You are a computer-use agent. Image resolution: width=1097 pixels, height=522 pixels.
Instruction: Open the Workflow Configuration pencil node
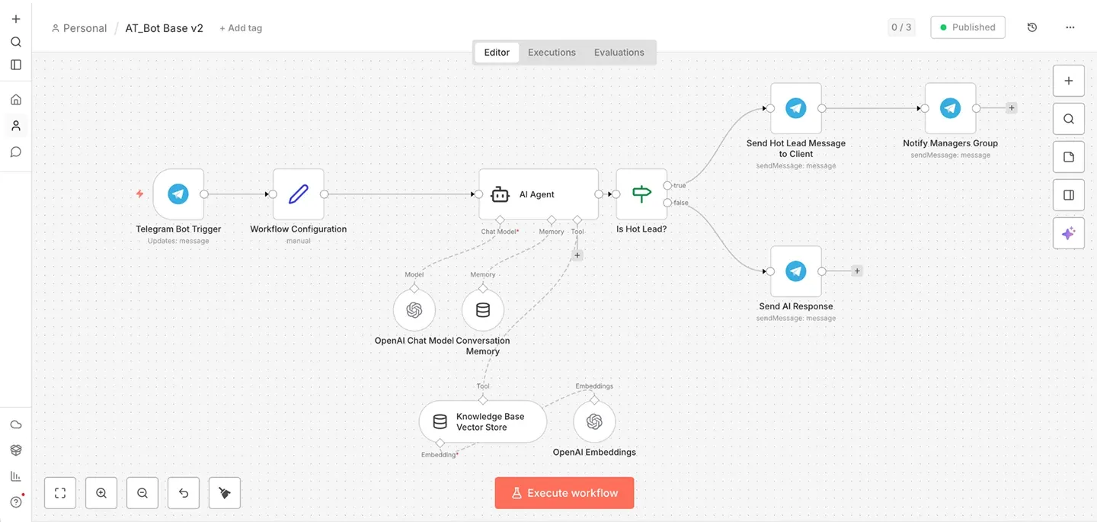click(x=299, y=194)
